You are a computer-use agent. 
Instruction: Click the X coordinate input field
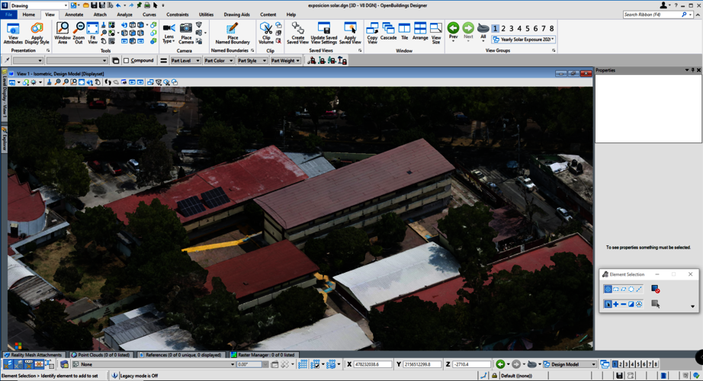point(373,364)
